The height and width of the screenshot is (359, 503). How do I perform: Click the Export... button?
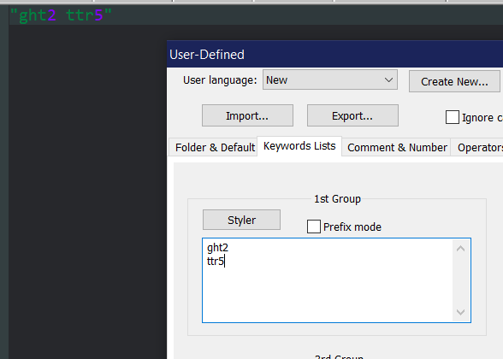[352, 115]
